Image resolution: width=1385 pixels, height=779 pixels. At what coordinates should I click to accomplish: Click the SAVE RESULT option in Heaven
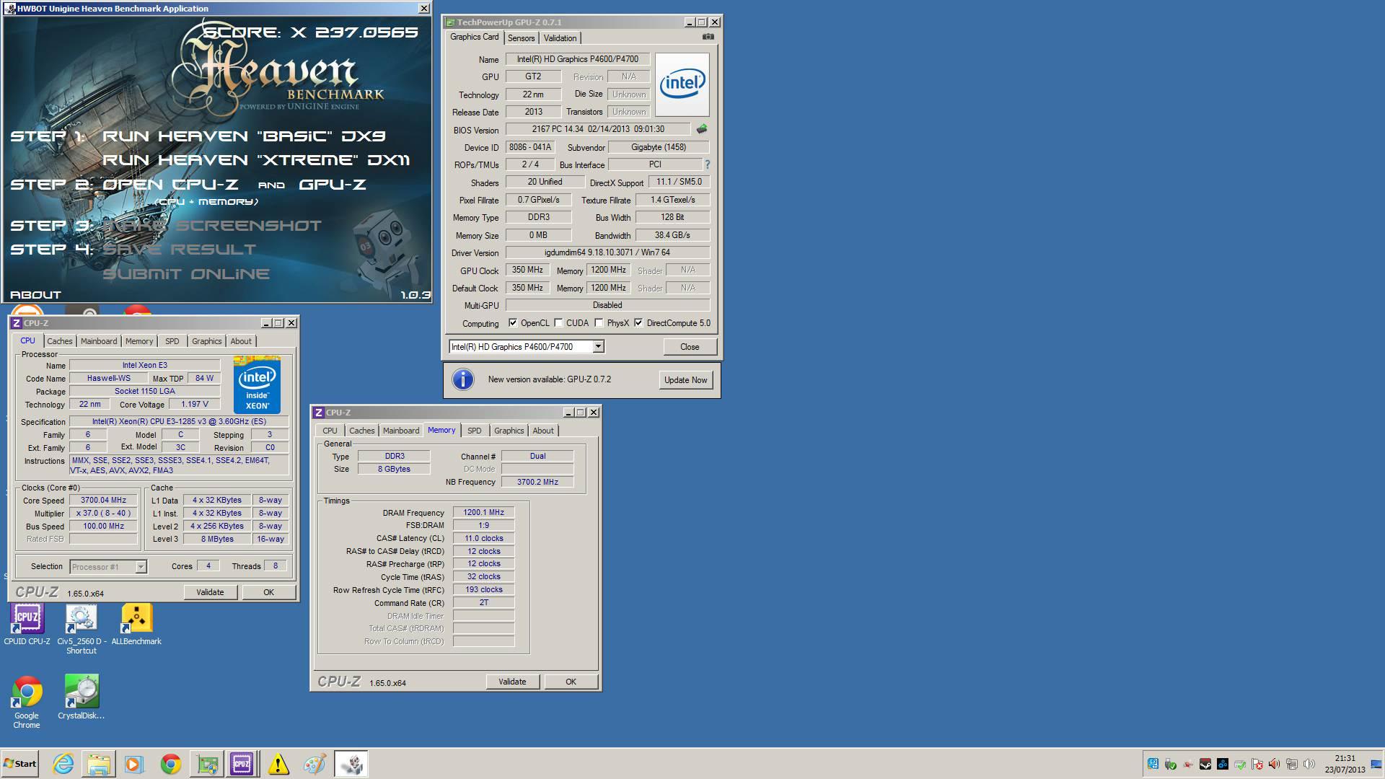pos(179,249)
